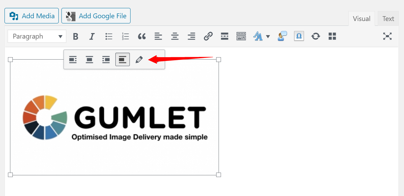Image resolution: width=404 pixels, height=196 pixels.
Task: Select the no alignment image option
Action: coord(123,60)
